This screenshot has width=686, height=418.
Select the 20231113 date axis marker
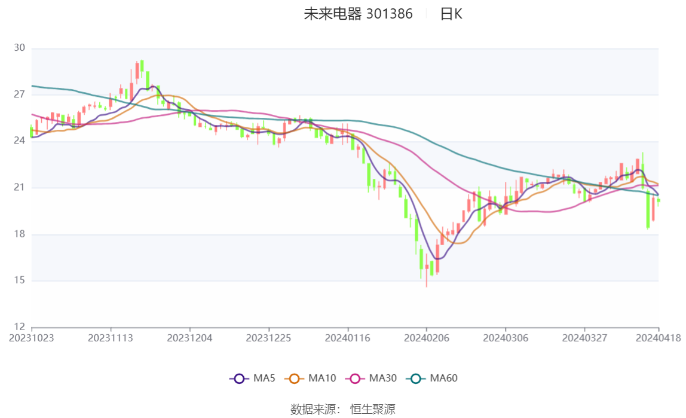110,338
